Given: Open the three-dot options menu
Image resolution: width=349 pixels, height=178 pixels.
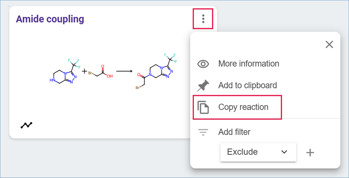Looking at the screenshot, I should pos(203,19).
